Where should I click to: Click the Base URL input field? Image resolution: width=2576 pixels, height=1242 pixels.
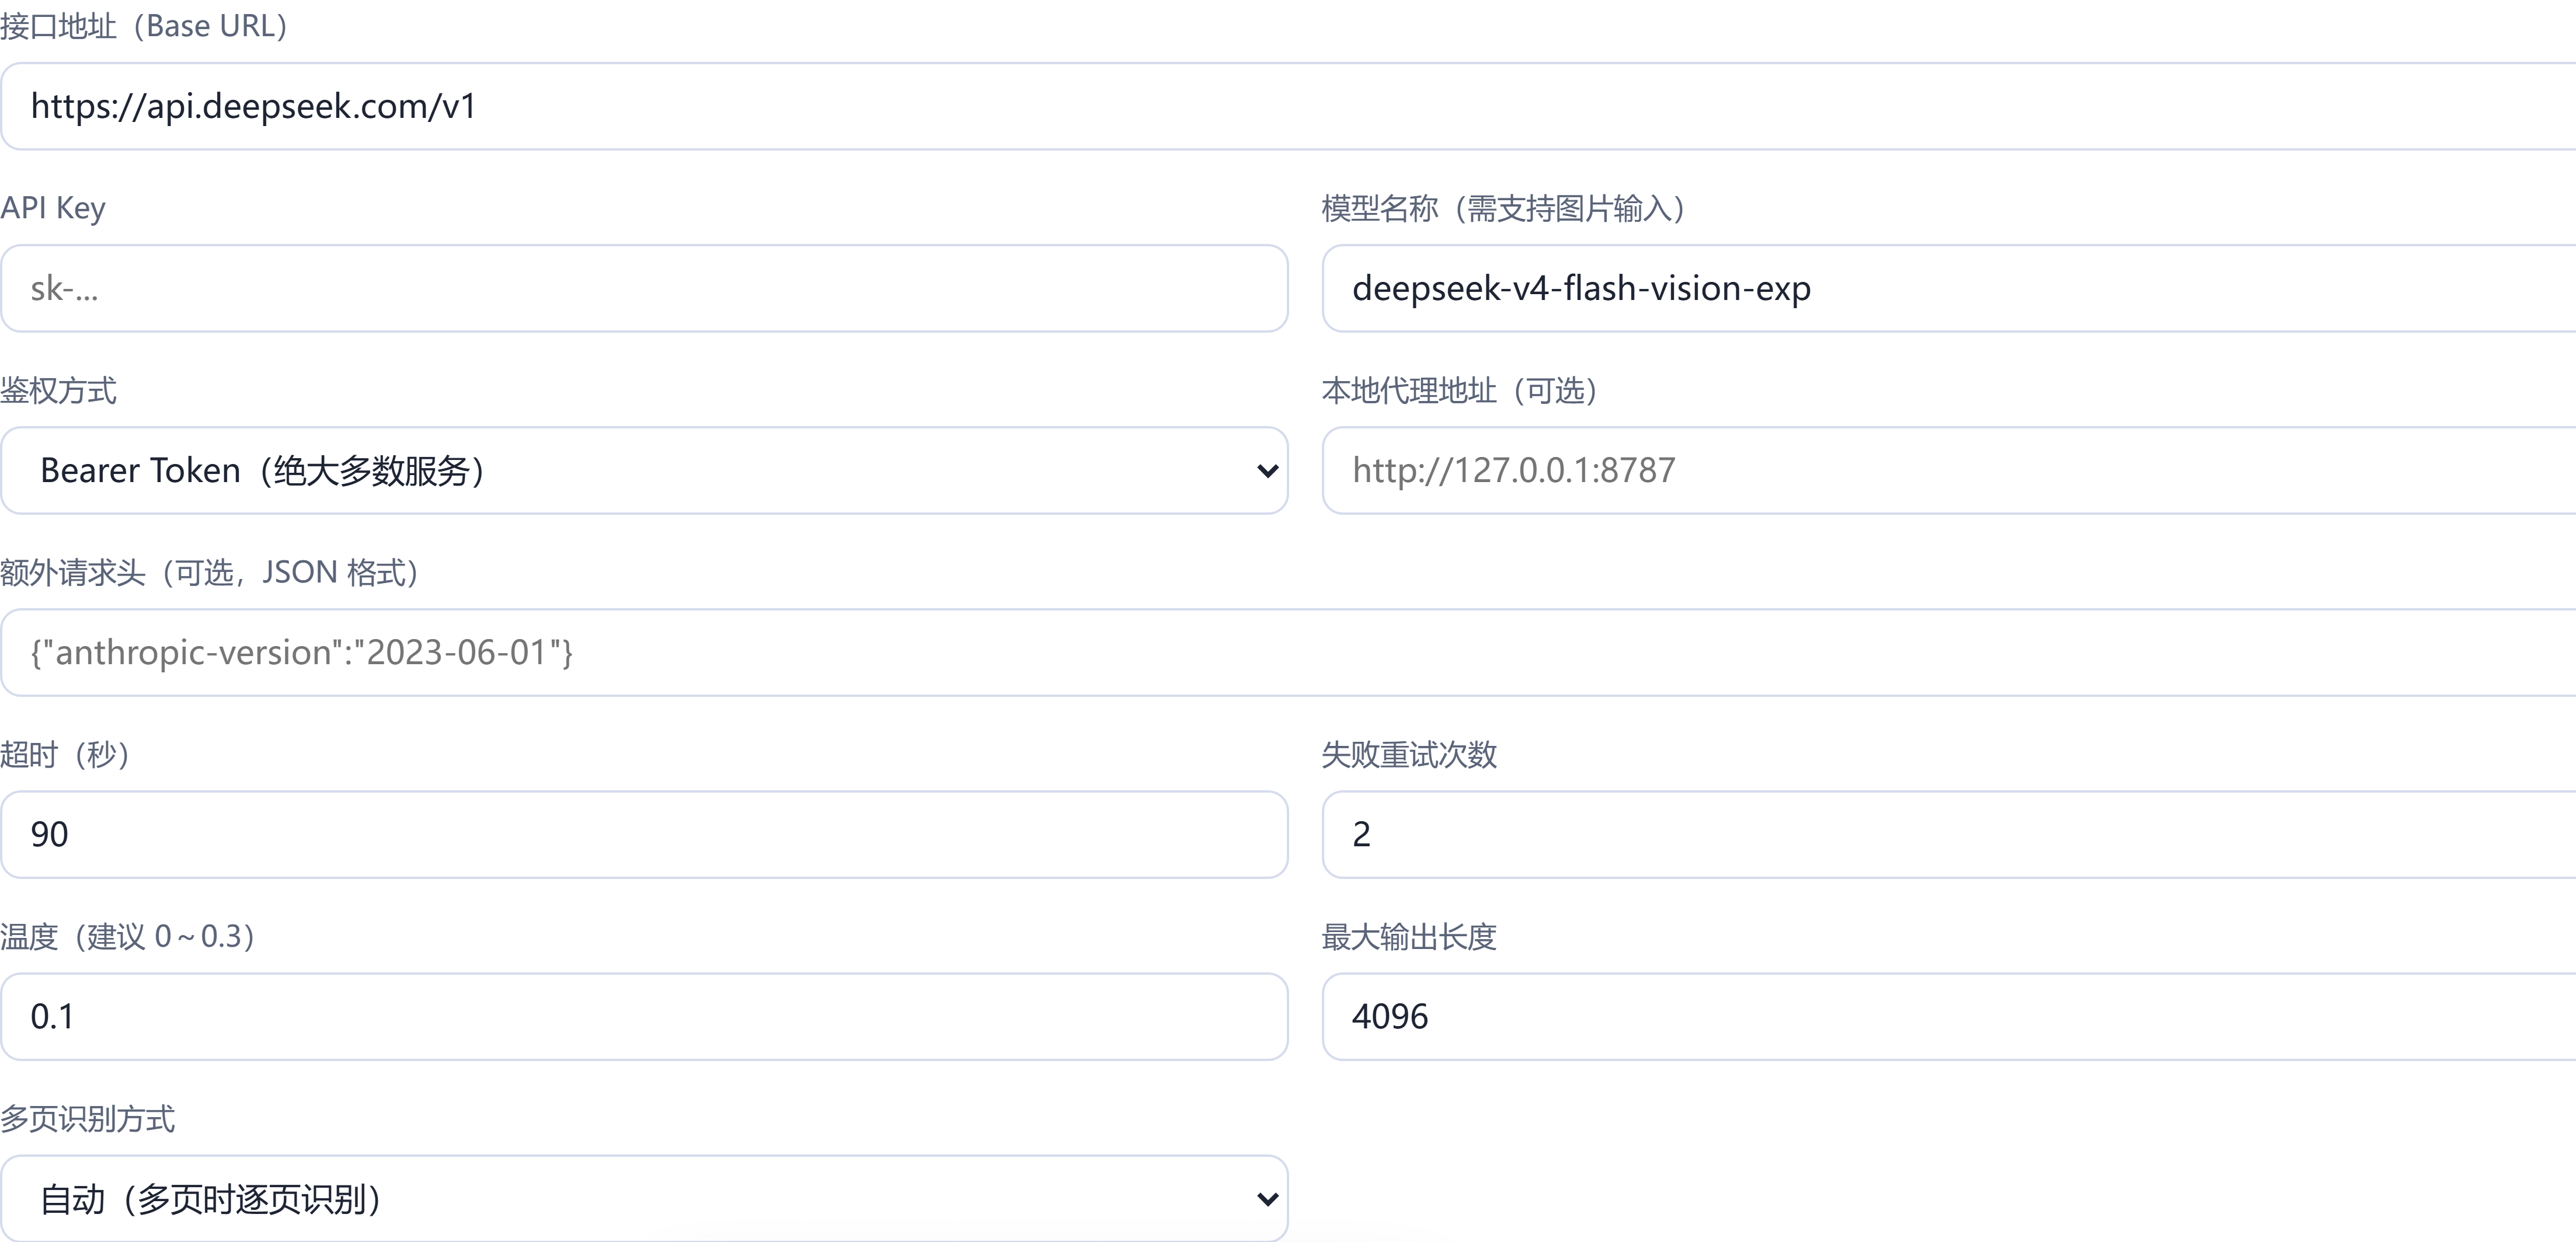[1288, 106]
